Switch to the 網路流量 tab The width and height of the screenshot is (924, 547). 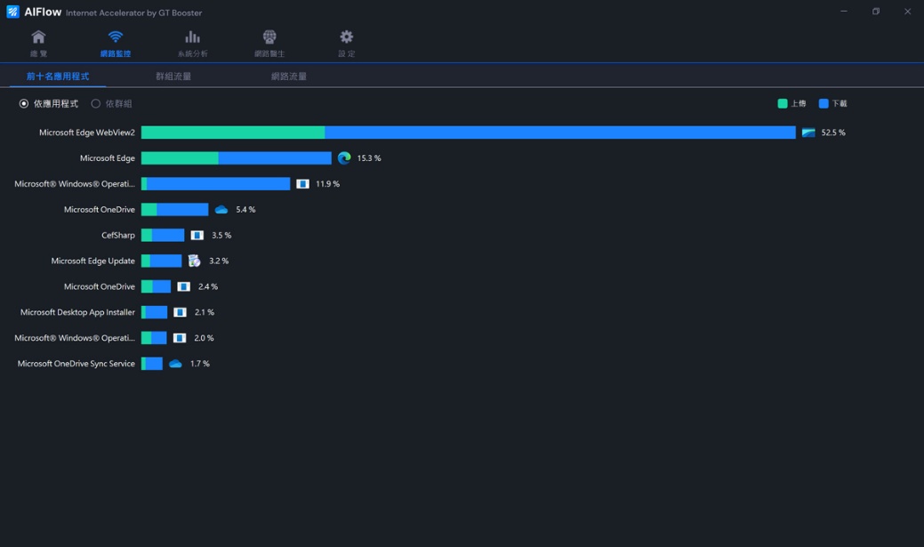[x=289, y=76]
